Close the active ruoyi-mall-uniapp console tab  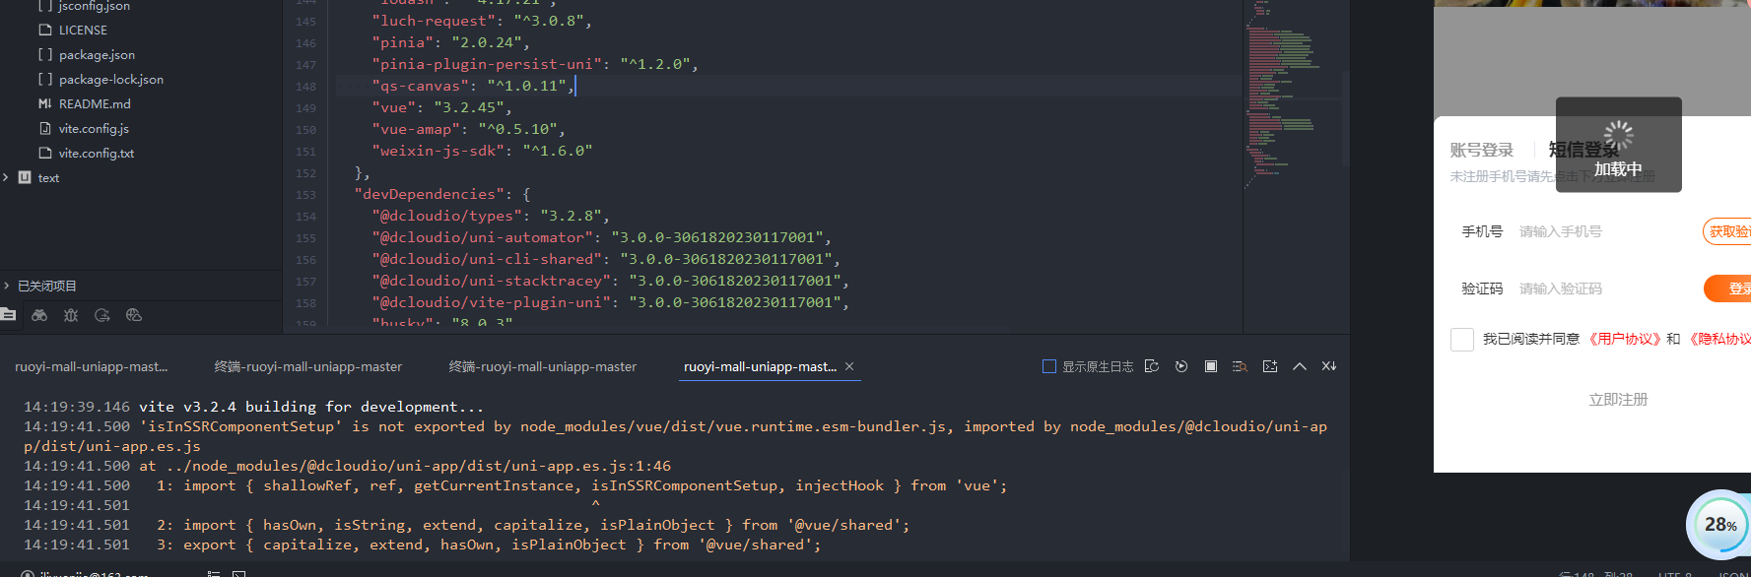(849, 366)
